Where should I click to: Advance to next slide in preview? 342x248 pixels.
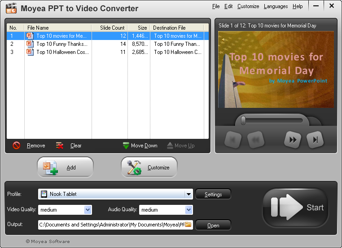[293, 140]
